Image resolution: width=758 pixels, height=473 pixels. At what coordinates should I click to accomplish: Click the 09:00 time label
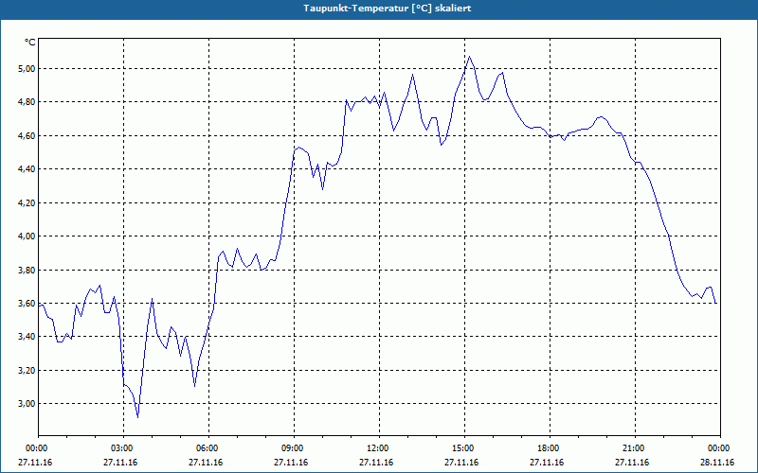point(293,448)
